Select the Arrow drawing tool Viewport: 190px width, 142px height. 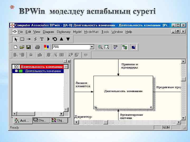click(29, 39)
